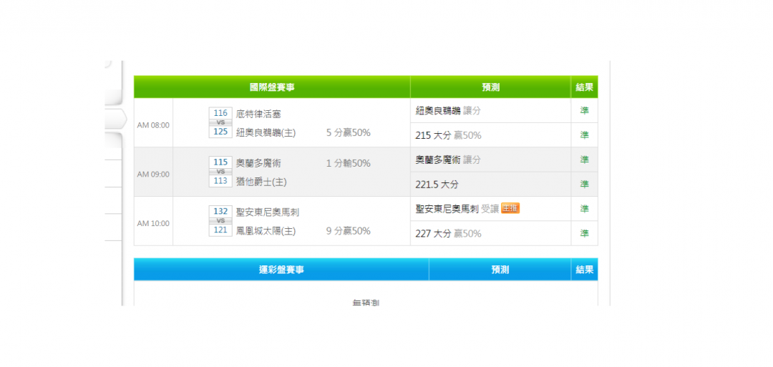The width and height of the screenshot is (773, 367).
Task: Click score 113 for 猶他爵士
Action: click(x=220, y=181)
